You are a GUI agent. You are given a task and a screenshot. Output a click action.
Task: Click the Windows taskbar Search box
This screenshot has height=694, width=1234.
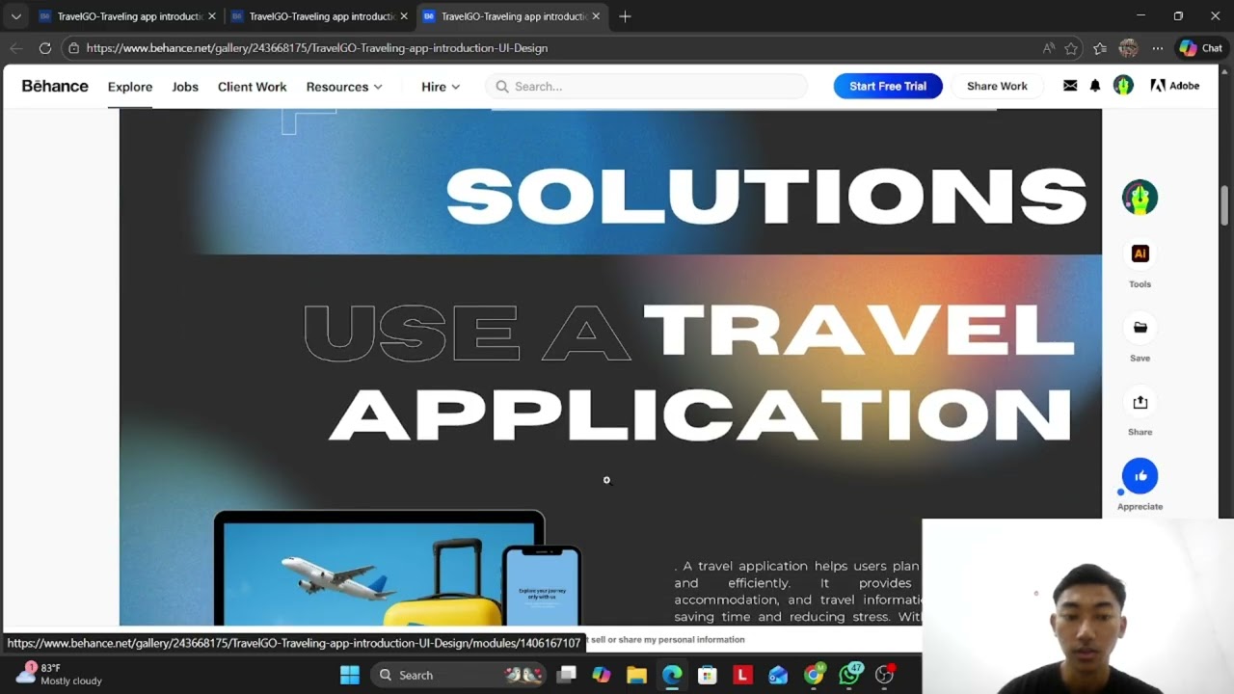(x=460, y=675)
